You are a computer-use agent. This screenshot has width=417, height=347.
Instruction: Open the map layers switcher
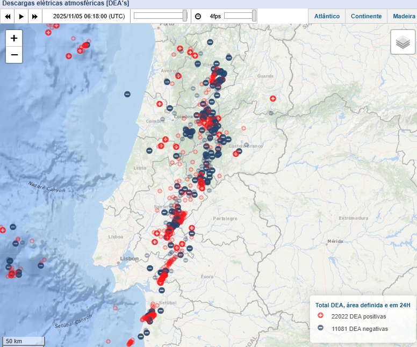pos(402,42)
